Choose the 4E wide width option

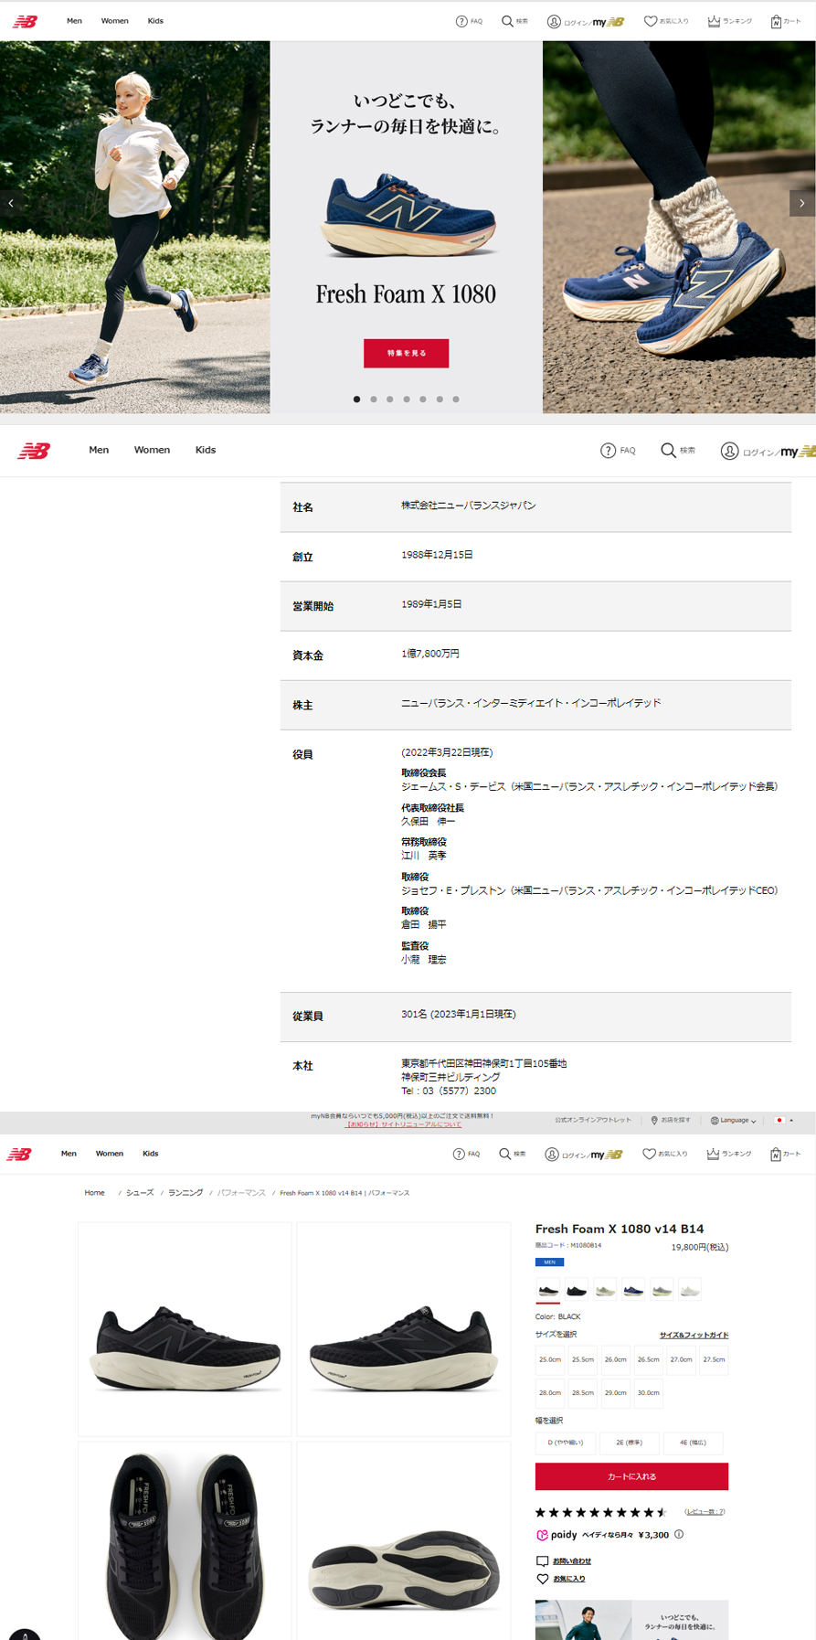point(692,1443)
